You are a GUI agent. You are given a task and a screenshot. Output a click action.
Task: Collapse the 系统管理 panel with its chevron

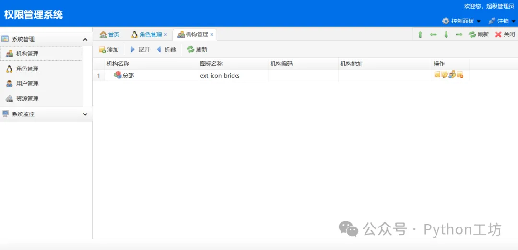85,40
